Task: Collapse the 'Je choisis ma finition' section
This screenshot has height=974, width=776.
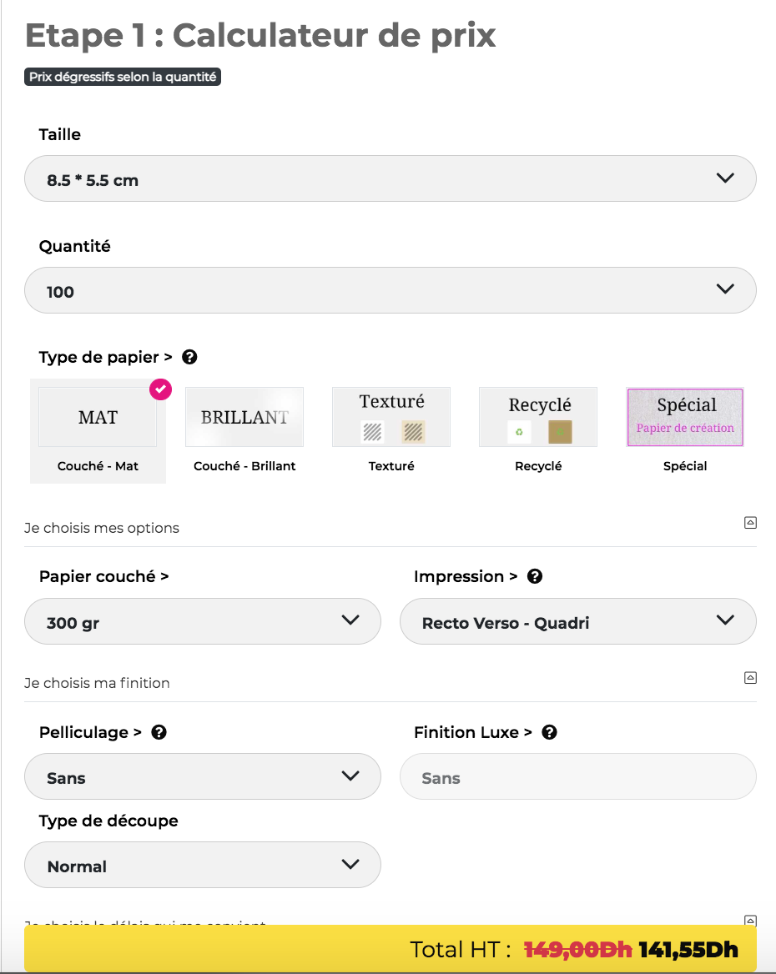Action: click(750, 678)
